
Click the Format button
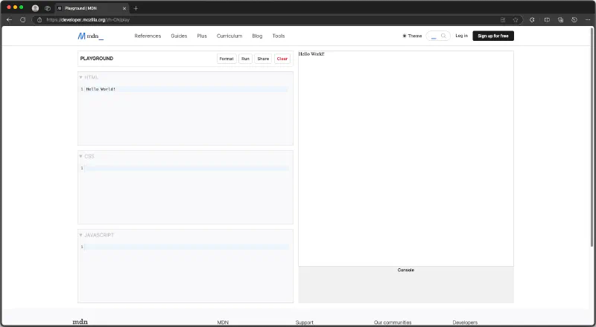226,59
